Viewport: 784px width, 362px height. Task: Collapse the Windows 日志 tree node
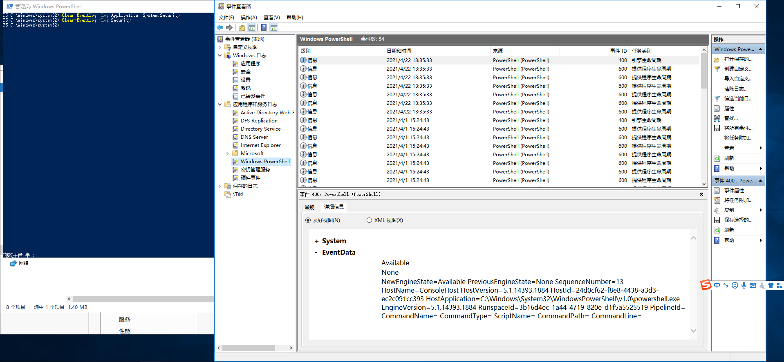click(x=220, y=56)
